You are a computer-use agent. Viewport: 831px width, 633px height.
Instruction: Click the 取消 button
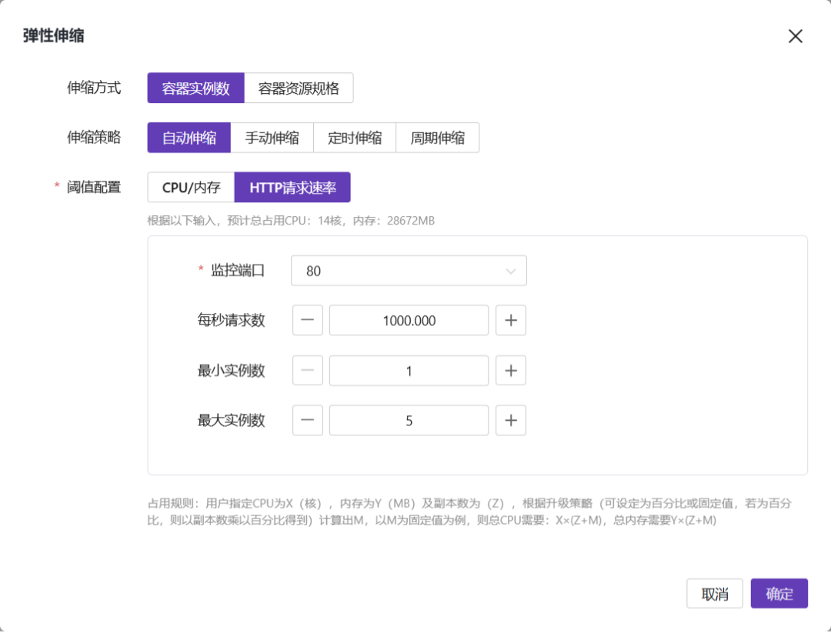pyautogui.click(x=715, y=594)
